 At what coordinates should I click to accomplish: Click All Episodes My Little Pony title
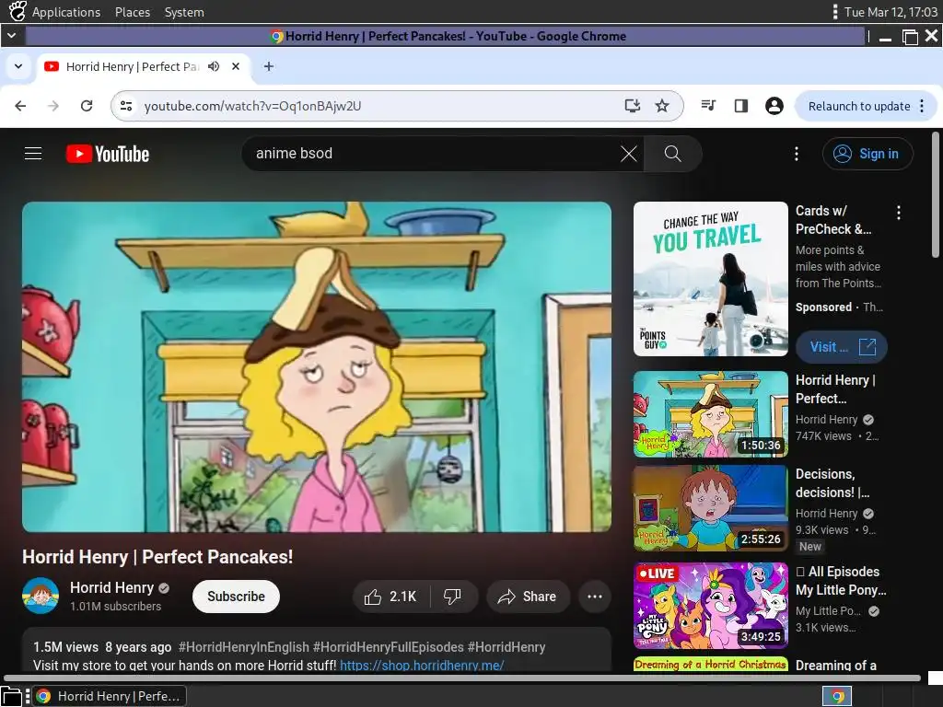pyautogui.click(x=841, y=581)
